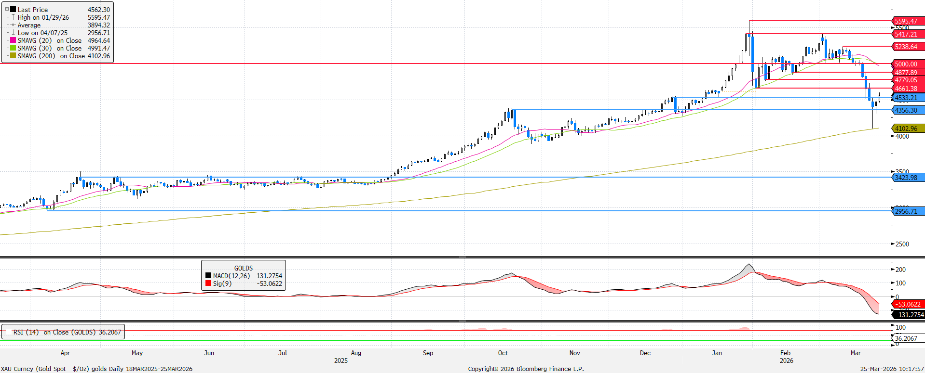
Task: Select the 3423.98 blue support level tag
Action: (907, 178)
